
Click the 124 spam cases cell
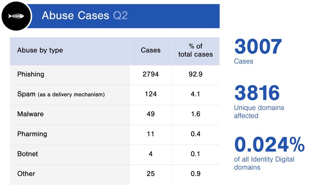151,94
